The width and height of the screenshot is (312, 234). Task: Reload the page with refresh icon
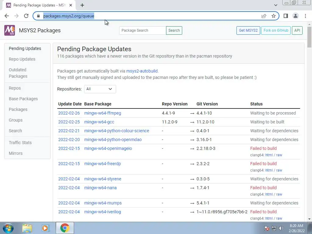pyautogui.click(x=26, y=16)
